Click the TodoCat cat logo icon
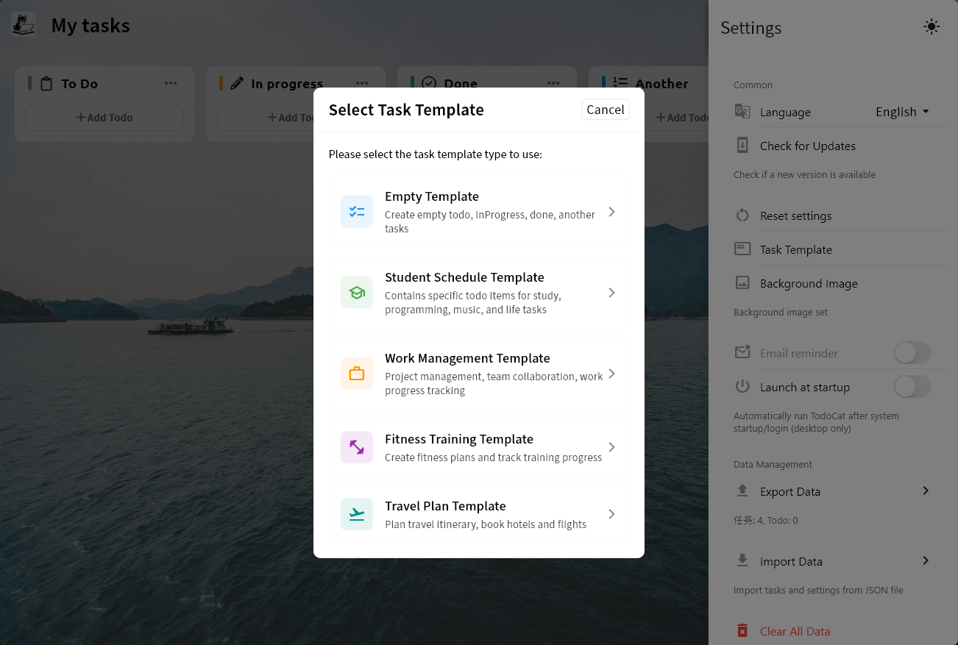Viewport: 958px width, 645px height. (x=24, y=25)
